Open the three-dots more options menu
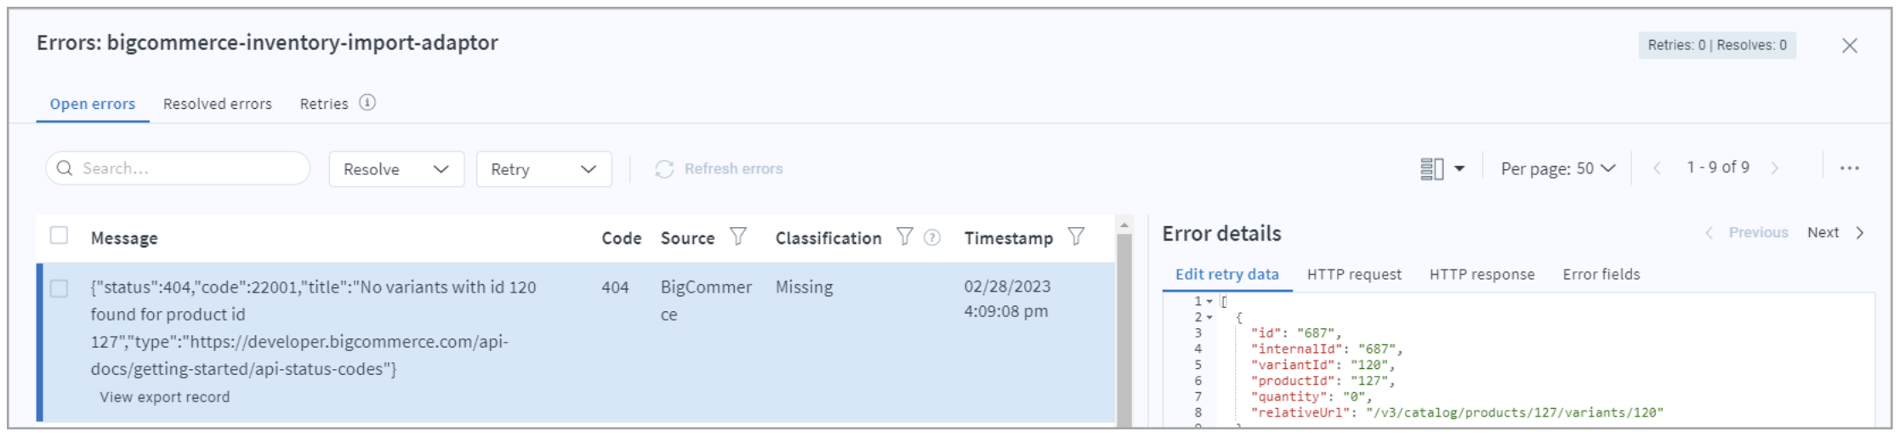The height and width of the screenshot is (437, 1900). coord(1849,168)
